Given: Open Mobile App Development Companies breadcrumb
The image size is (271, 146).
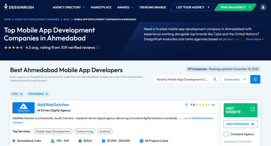Looking at the screenshot, I should 37,19.
